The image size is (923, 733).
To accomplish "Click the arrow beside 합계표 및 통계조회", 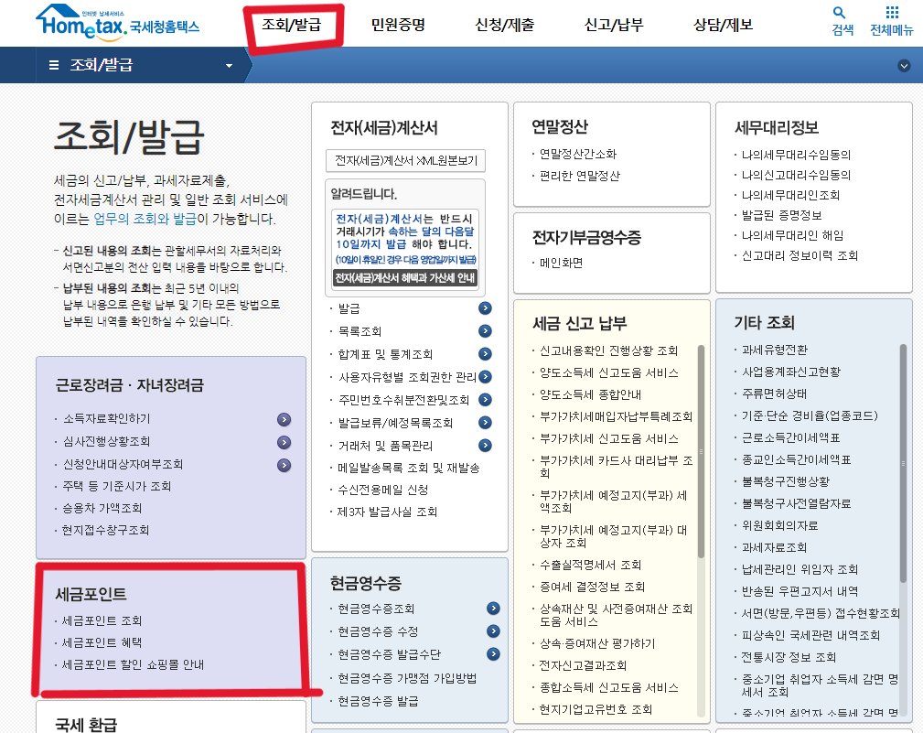I will (485, 353).
